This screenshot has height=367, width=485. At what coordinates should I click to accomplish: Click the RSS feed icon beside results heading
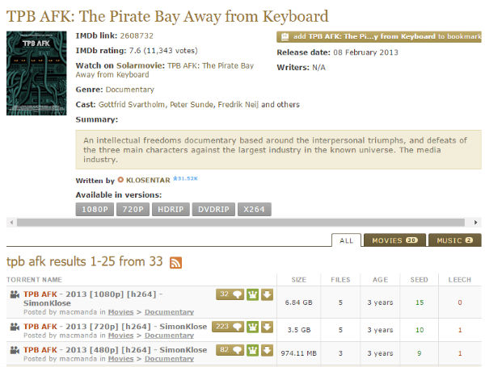[x=175, y=263]
